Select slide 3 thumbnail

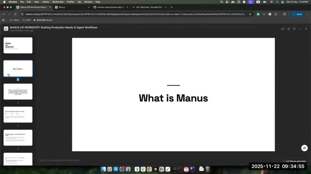coord(18,92)
